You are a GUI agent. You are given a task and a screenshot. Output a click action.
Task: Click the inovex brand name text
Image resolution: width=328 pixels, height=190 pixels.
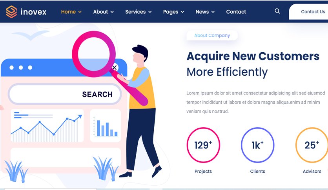tap(33, 12)
